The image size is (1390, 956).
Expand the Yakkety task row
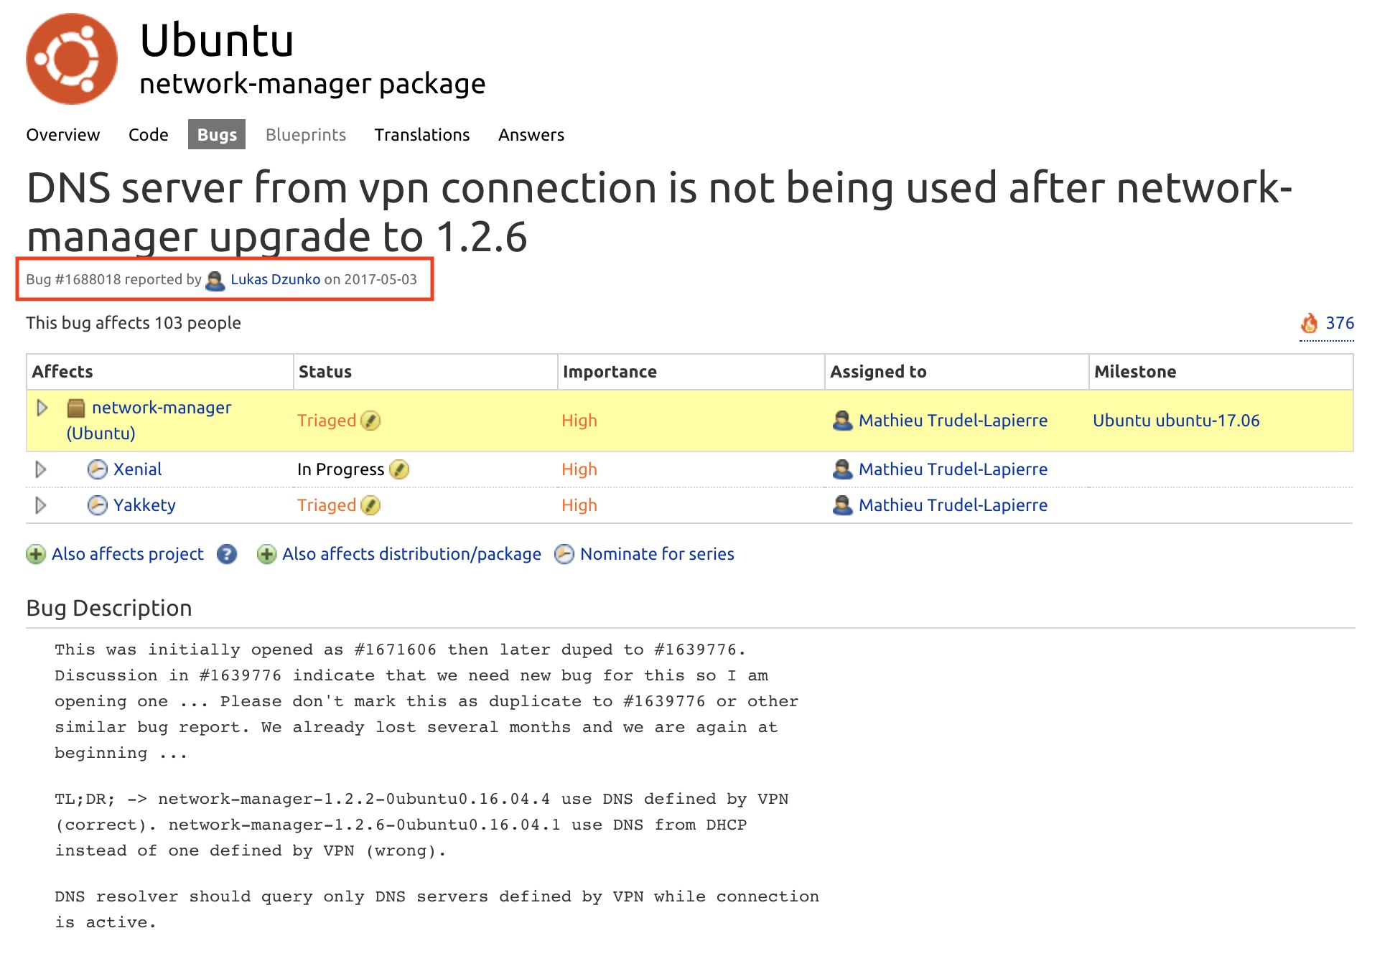41,505
